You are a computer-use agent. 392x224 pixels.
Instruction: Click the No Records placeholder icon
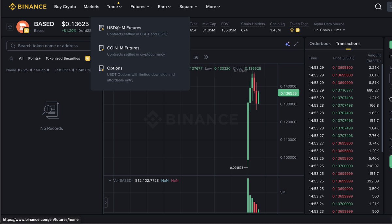(x=51, y=110)
